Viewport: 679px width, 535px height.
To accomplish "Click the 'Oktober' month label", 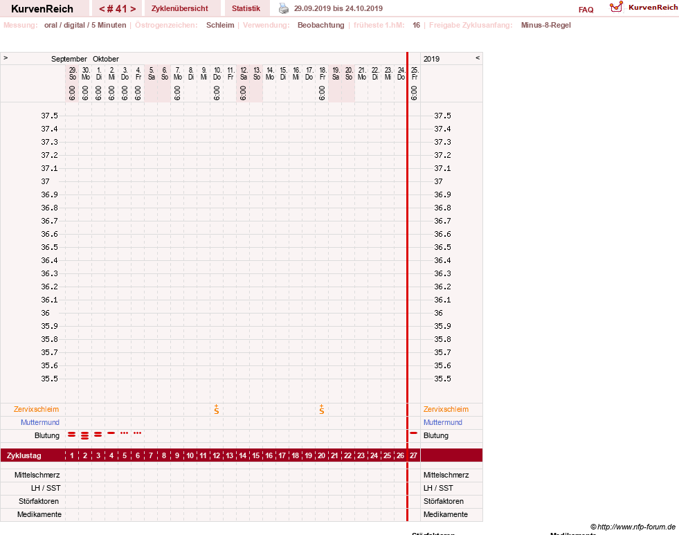I will pos(106,59).
